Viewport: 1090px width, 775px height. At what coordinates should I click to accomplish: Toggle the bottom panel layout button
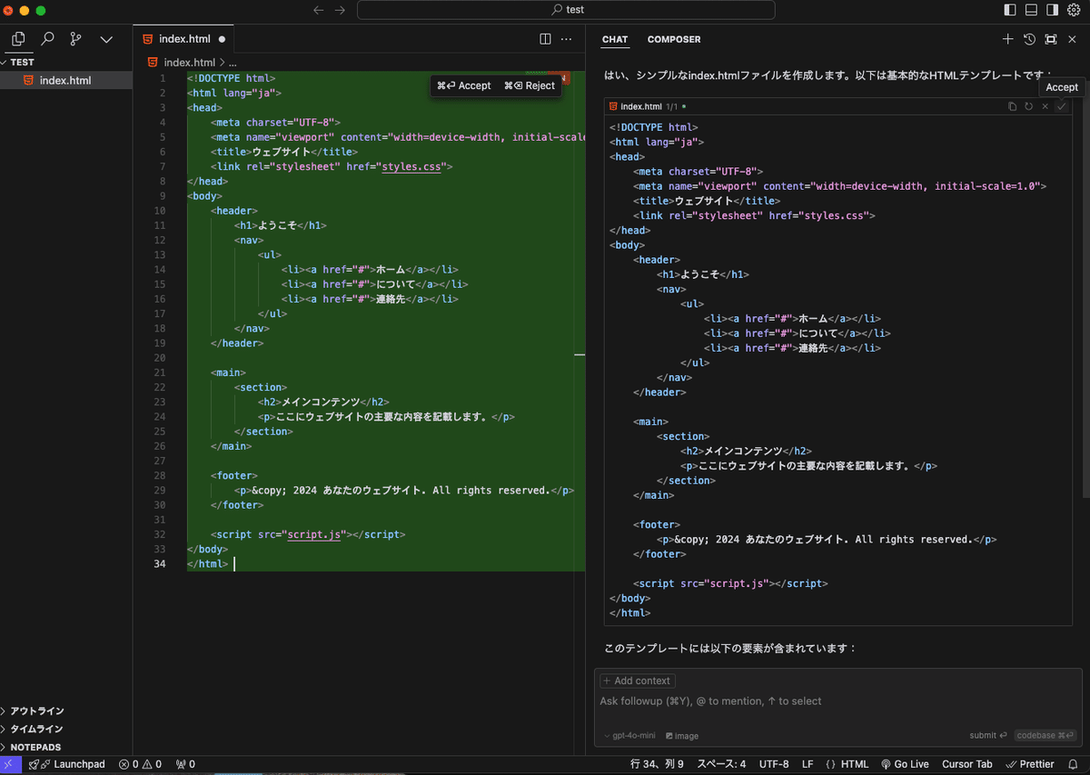[1031, 10]
